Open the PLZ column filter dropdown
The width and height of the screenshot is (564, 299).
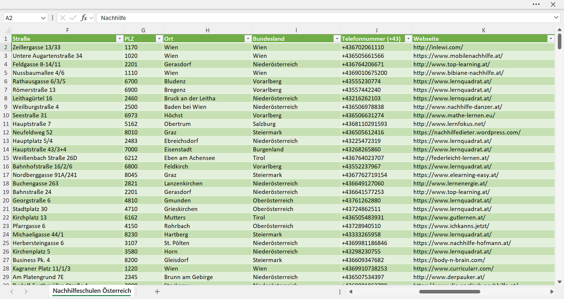click(x=159, y=39)
